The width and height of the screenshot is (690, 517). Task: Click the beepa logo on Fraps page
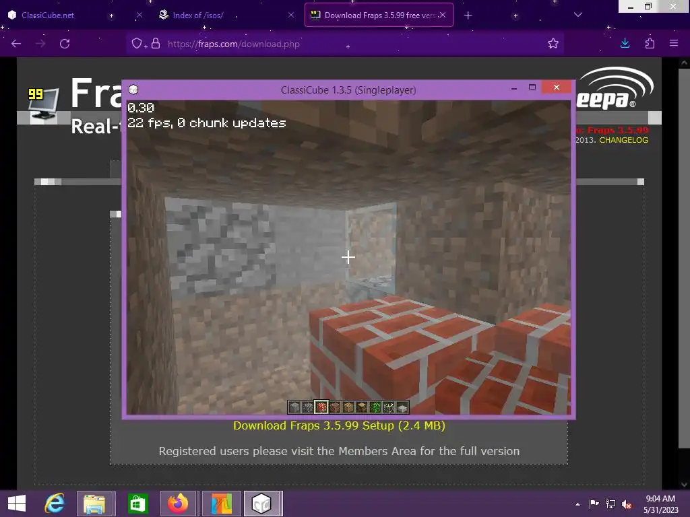point(615,88)
